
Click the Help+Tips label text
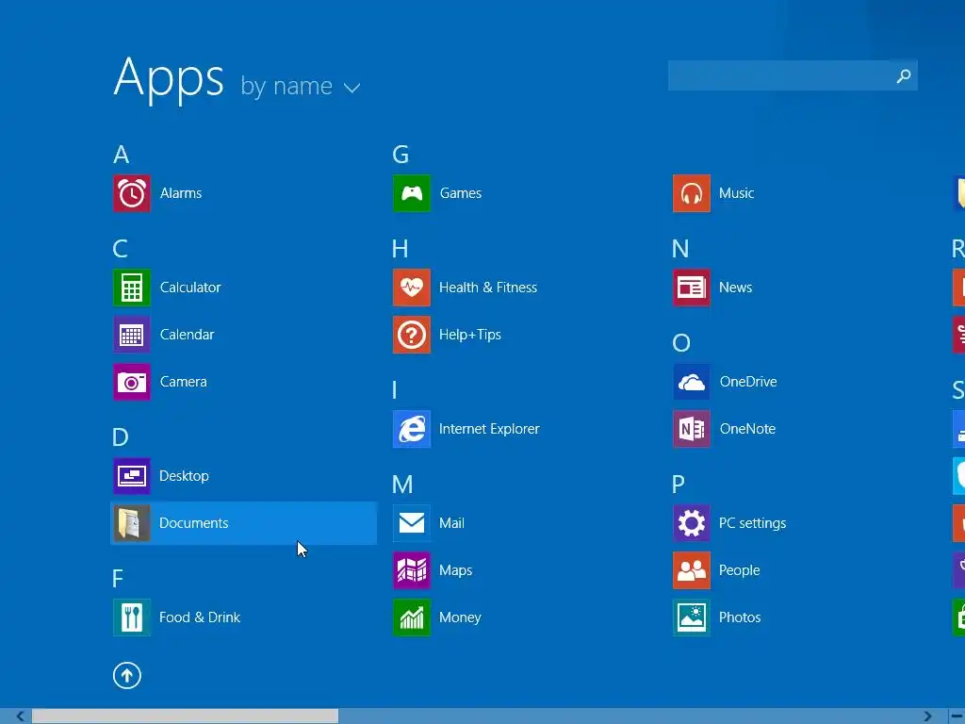[x=470, y=335]
